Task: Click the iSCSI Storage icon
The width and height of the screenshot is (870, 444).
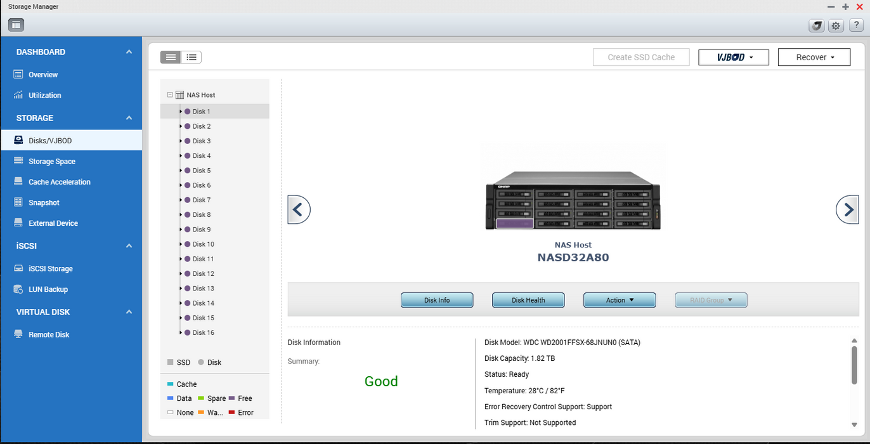Action: click(18, 268)
